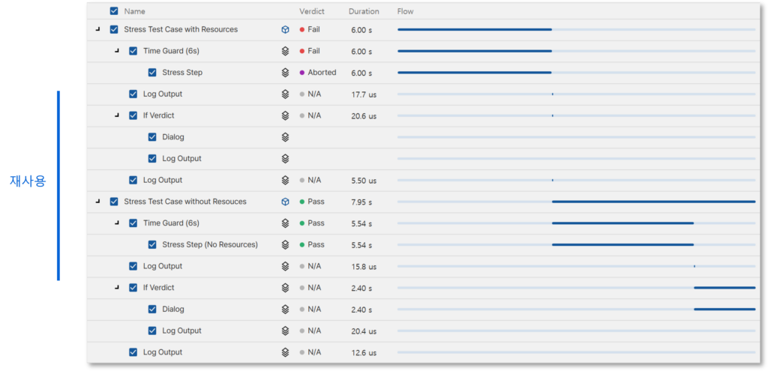Collapse the failed Time Guard (6s) node
Viewport: 768px width, 371px height.
coord(116,51)
